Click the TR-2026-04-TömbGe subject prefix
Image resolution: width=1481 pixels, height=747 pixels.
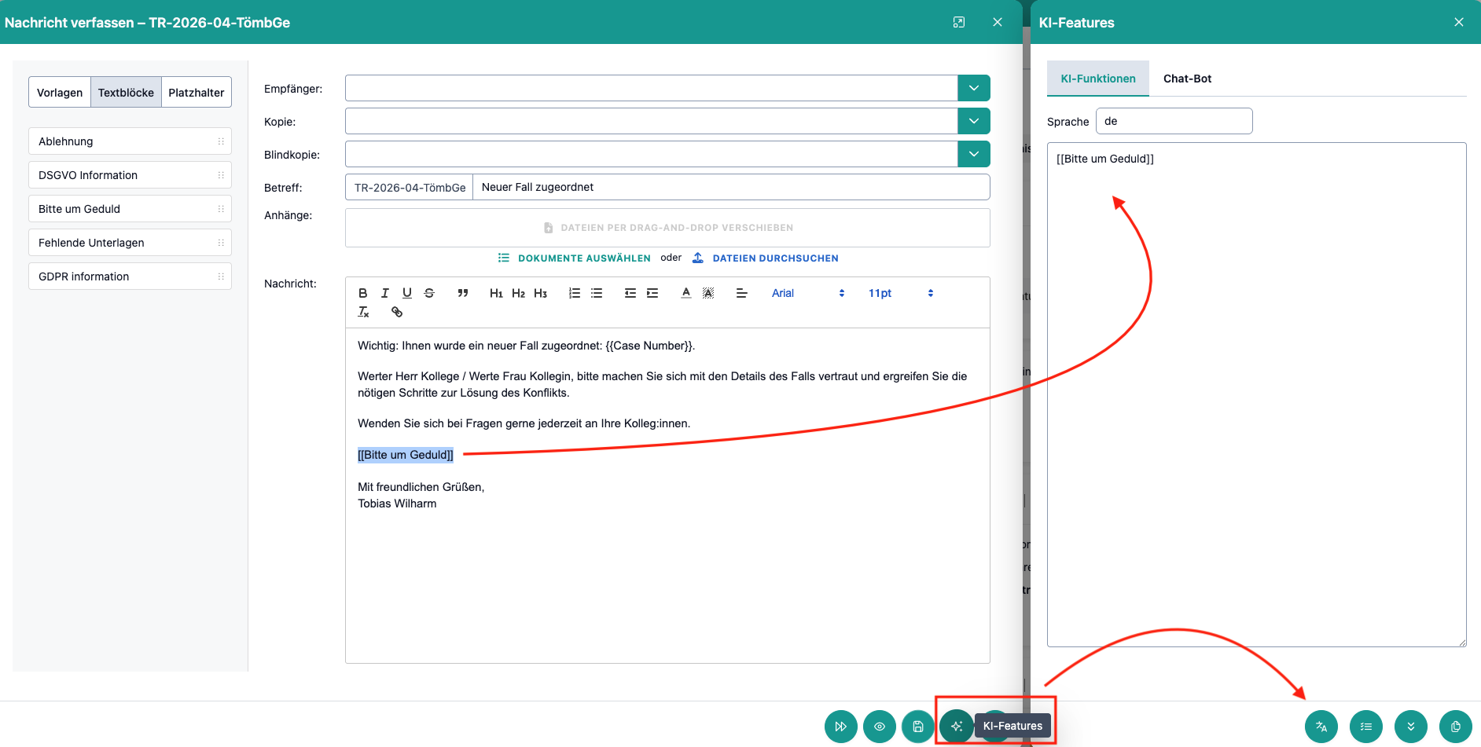[410, 187]
